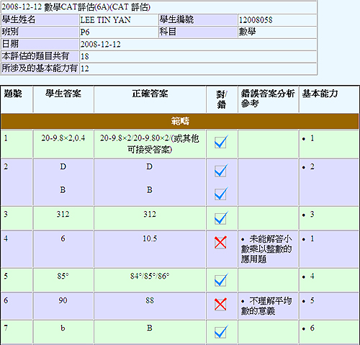Click the error analysis text for question 4

click(266, 249)
